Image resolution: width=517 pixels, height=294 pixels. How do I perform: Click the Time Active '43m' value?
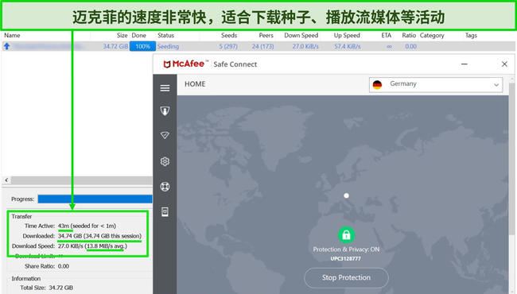pyautogui.click(x=64, y=226)
